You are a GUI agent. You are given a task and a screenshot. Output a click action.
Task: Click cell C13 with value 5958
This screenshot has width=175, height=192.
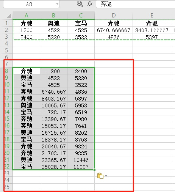tap(81, 105)
